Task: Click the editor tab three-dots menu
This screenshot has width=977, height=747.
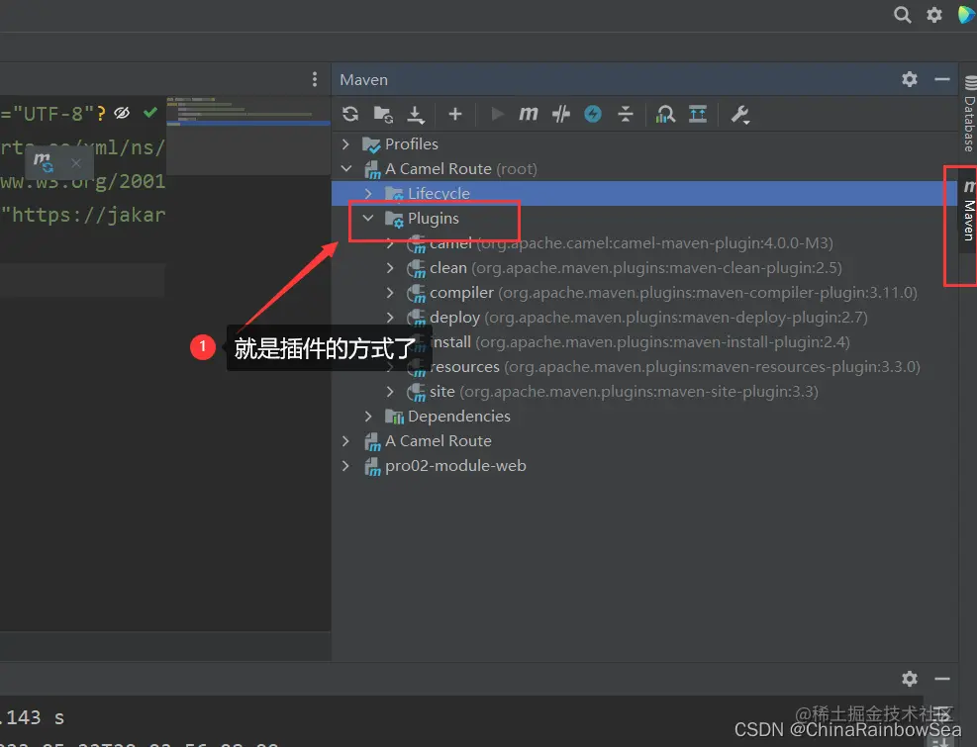Action: tap(315, 79)
